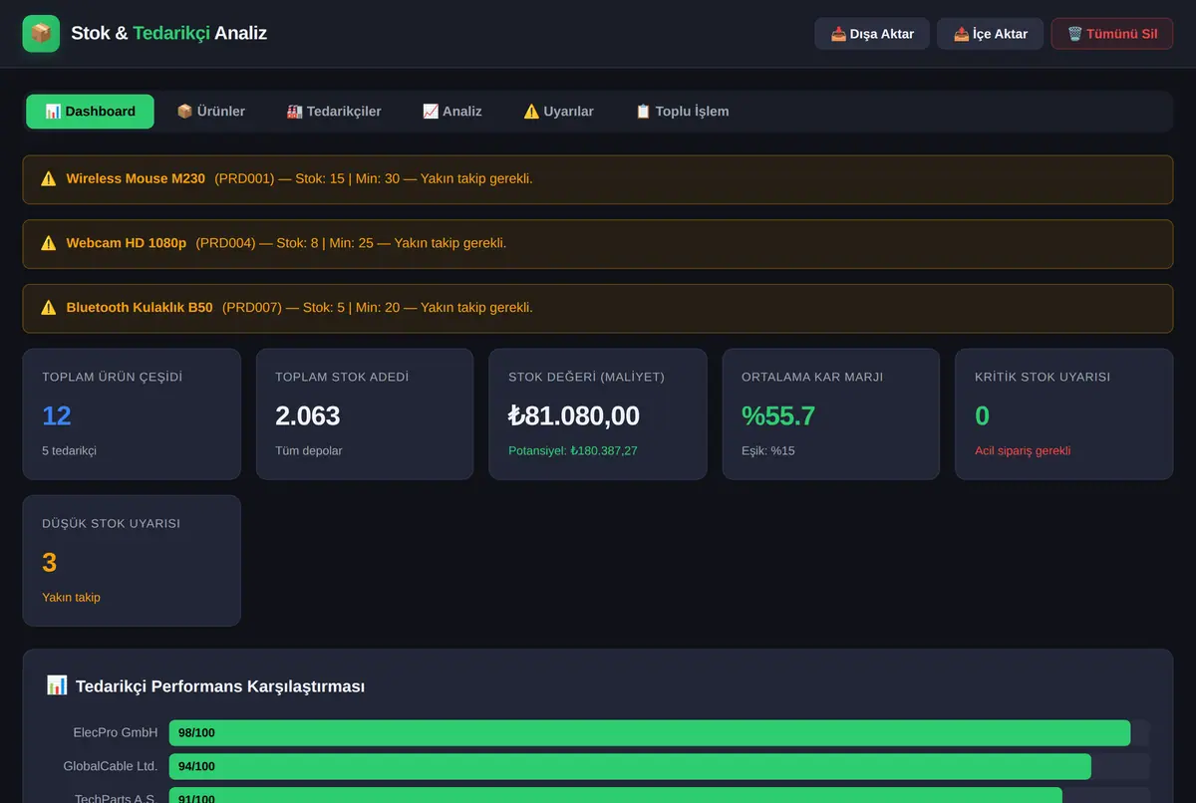Click chart icon next to Tedarikçi Performans heading

(57, 685)
